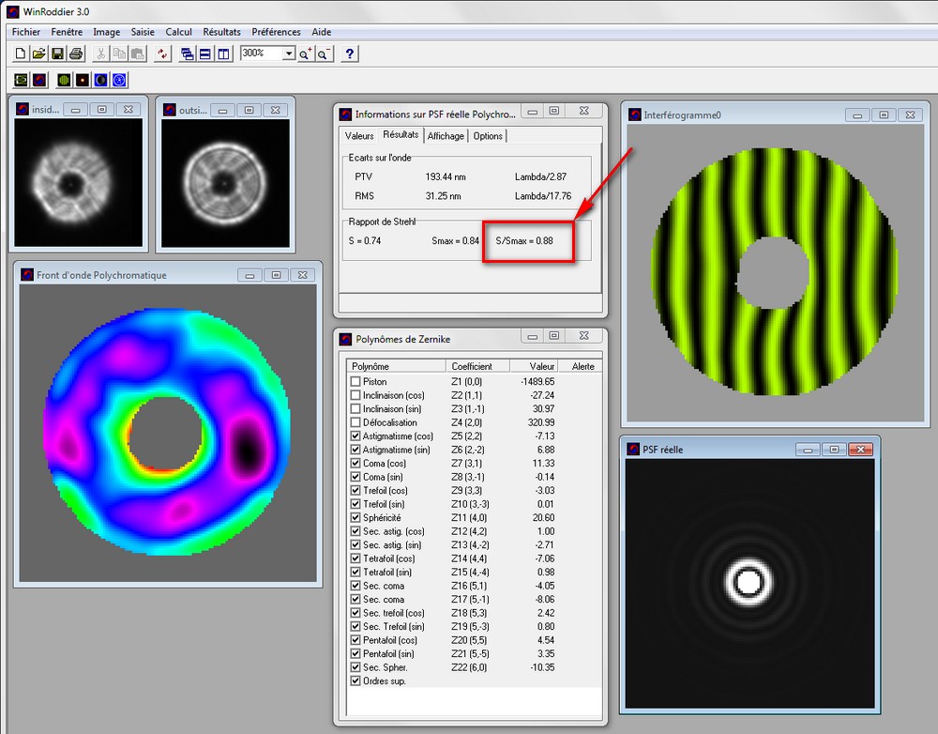
Task: Open the Résultats menu in menu bar
Action: (x=221, y=32)
